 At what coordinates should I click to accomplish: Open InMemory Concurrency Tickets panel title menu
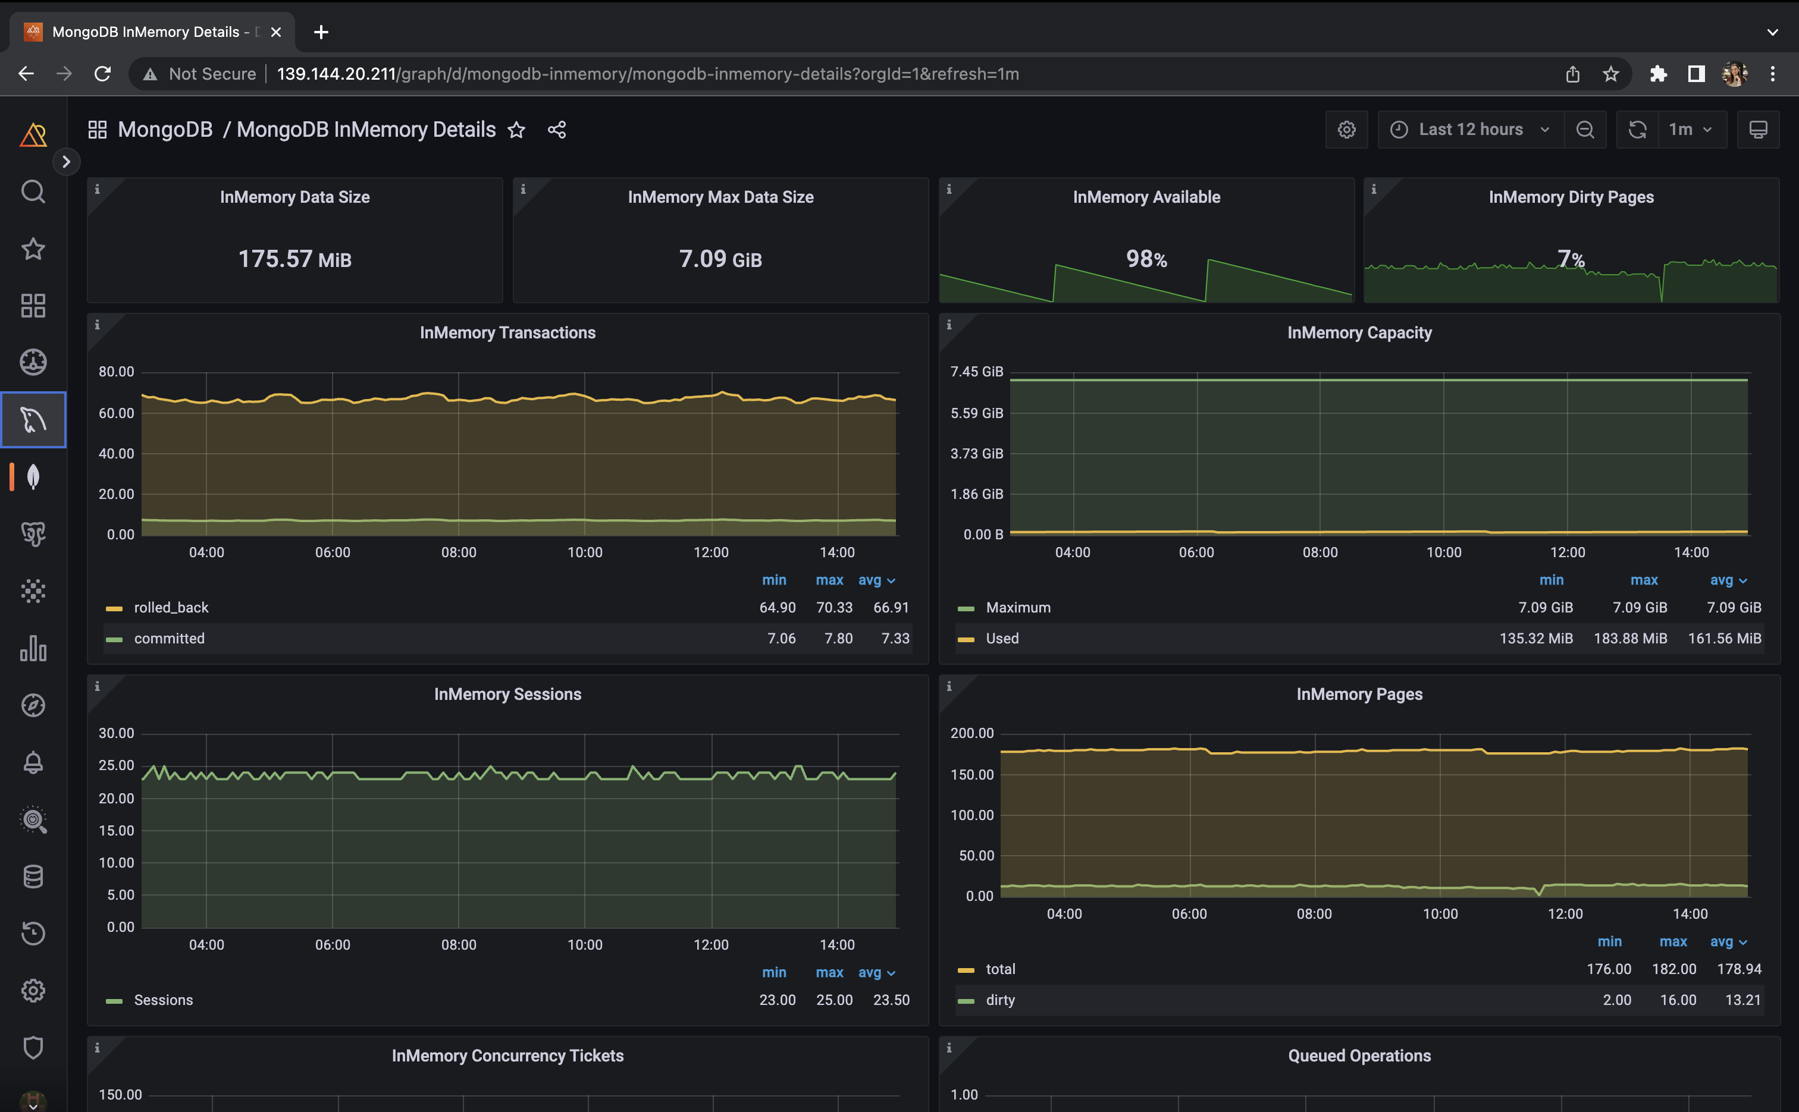(x=507, y=1056)
